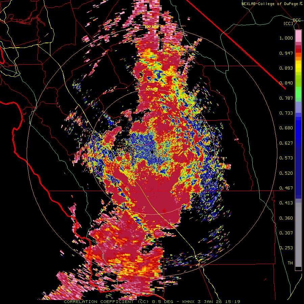Click the black radar site dot at center

point(152,152)
